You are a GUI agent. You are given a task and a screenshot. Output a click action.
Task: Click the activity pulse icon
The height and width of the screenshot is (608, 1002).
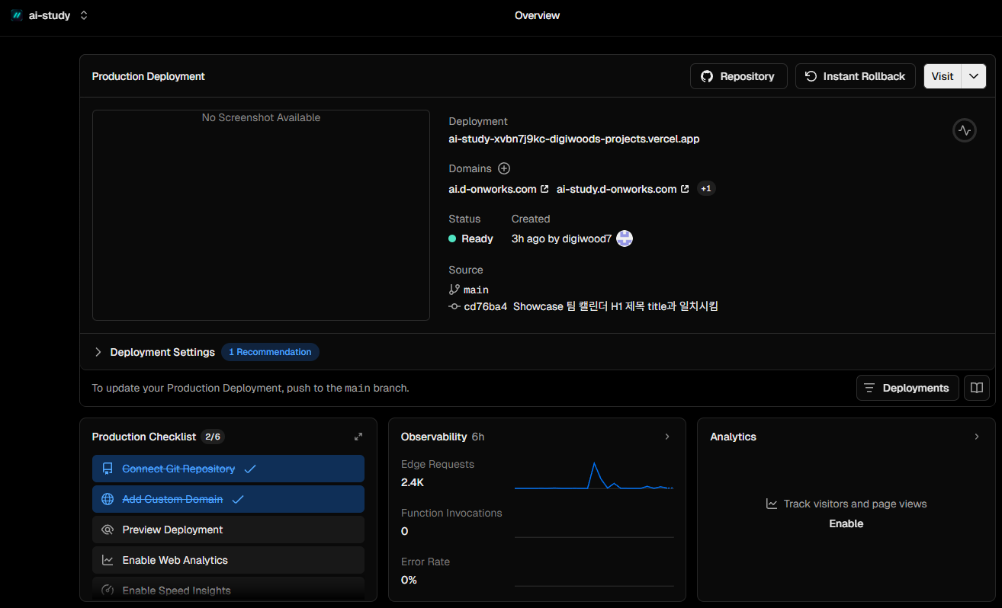pyautogui.click(x=965, y=130)
